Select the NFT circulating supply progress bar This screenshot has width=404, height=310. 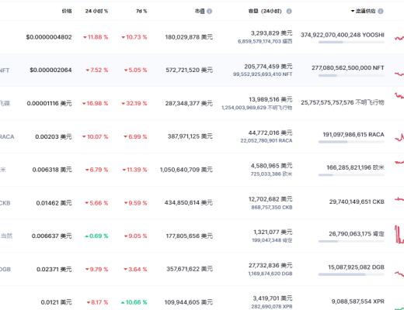(x=351, y=75)
